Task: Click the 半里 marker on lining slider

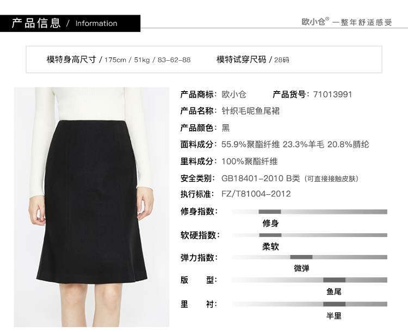Action: pyautogui.click(x=335, y=304)
